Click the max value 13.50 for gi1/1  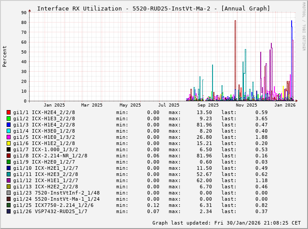point(204,112)
